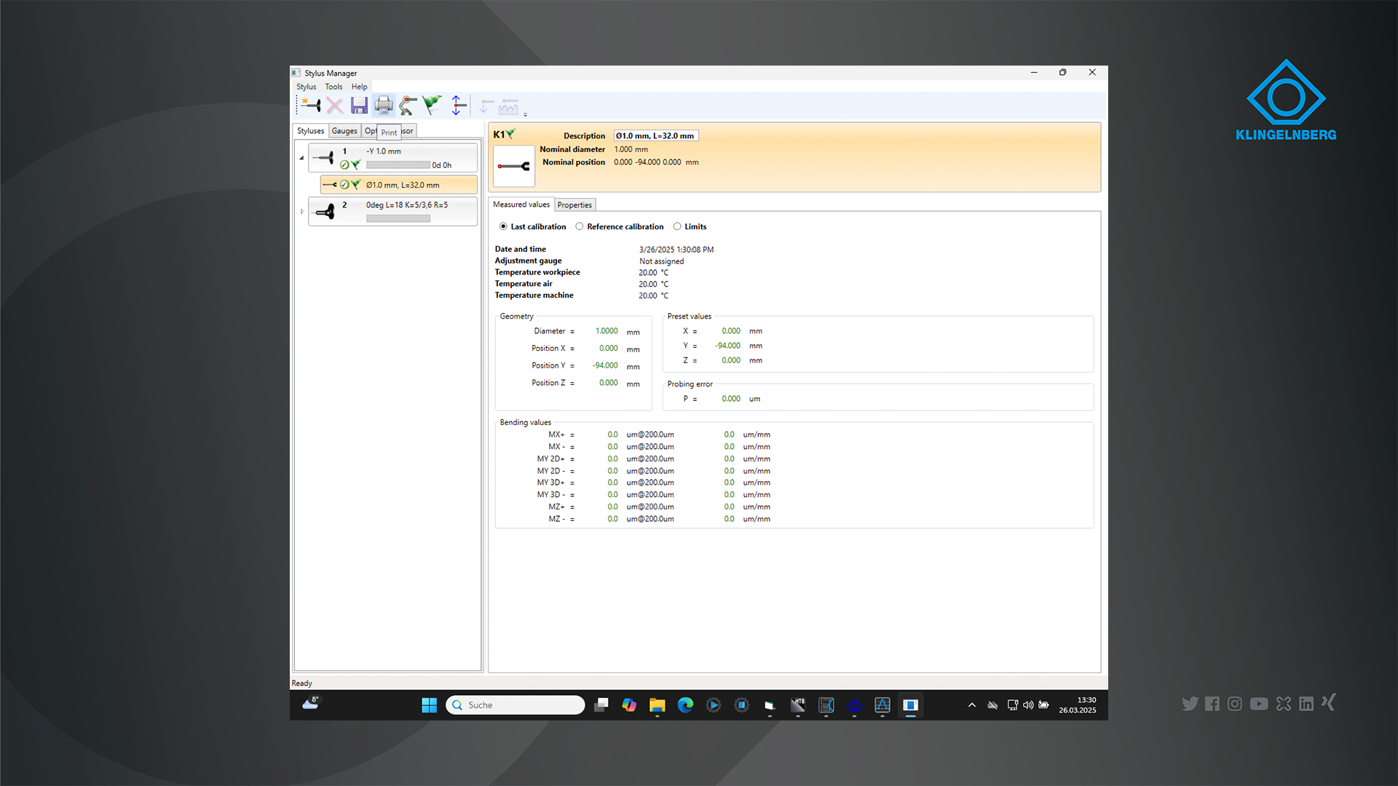Open the Windows Start menu
Viewport: 1398px width, 786px height.
click(429, 705)
